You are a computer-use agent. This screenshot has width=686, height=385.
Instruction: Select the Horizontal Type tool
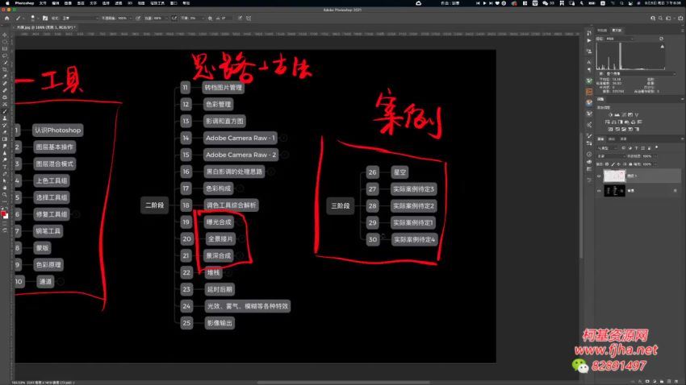tap(5, 167)
